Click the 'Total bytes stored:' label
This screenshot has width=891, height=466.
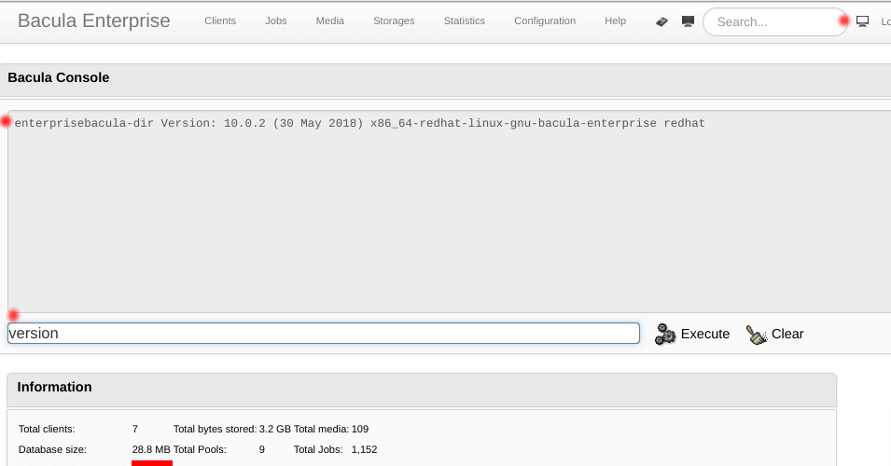click(215, 429)
